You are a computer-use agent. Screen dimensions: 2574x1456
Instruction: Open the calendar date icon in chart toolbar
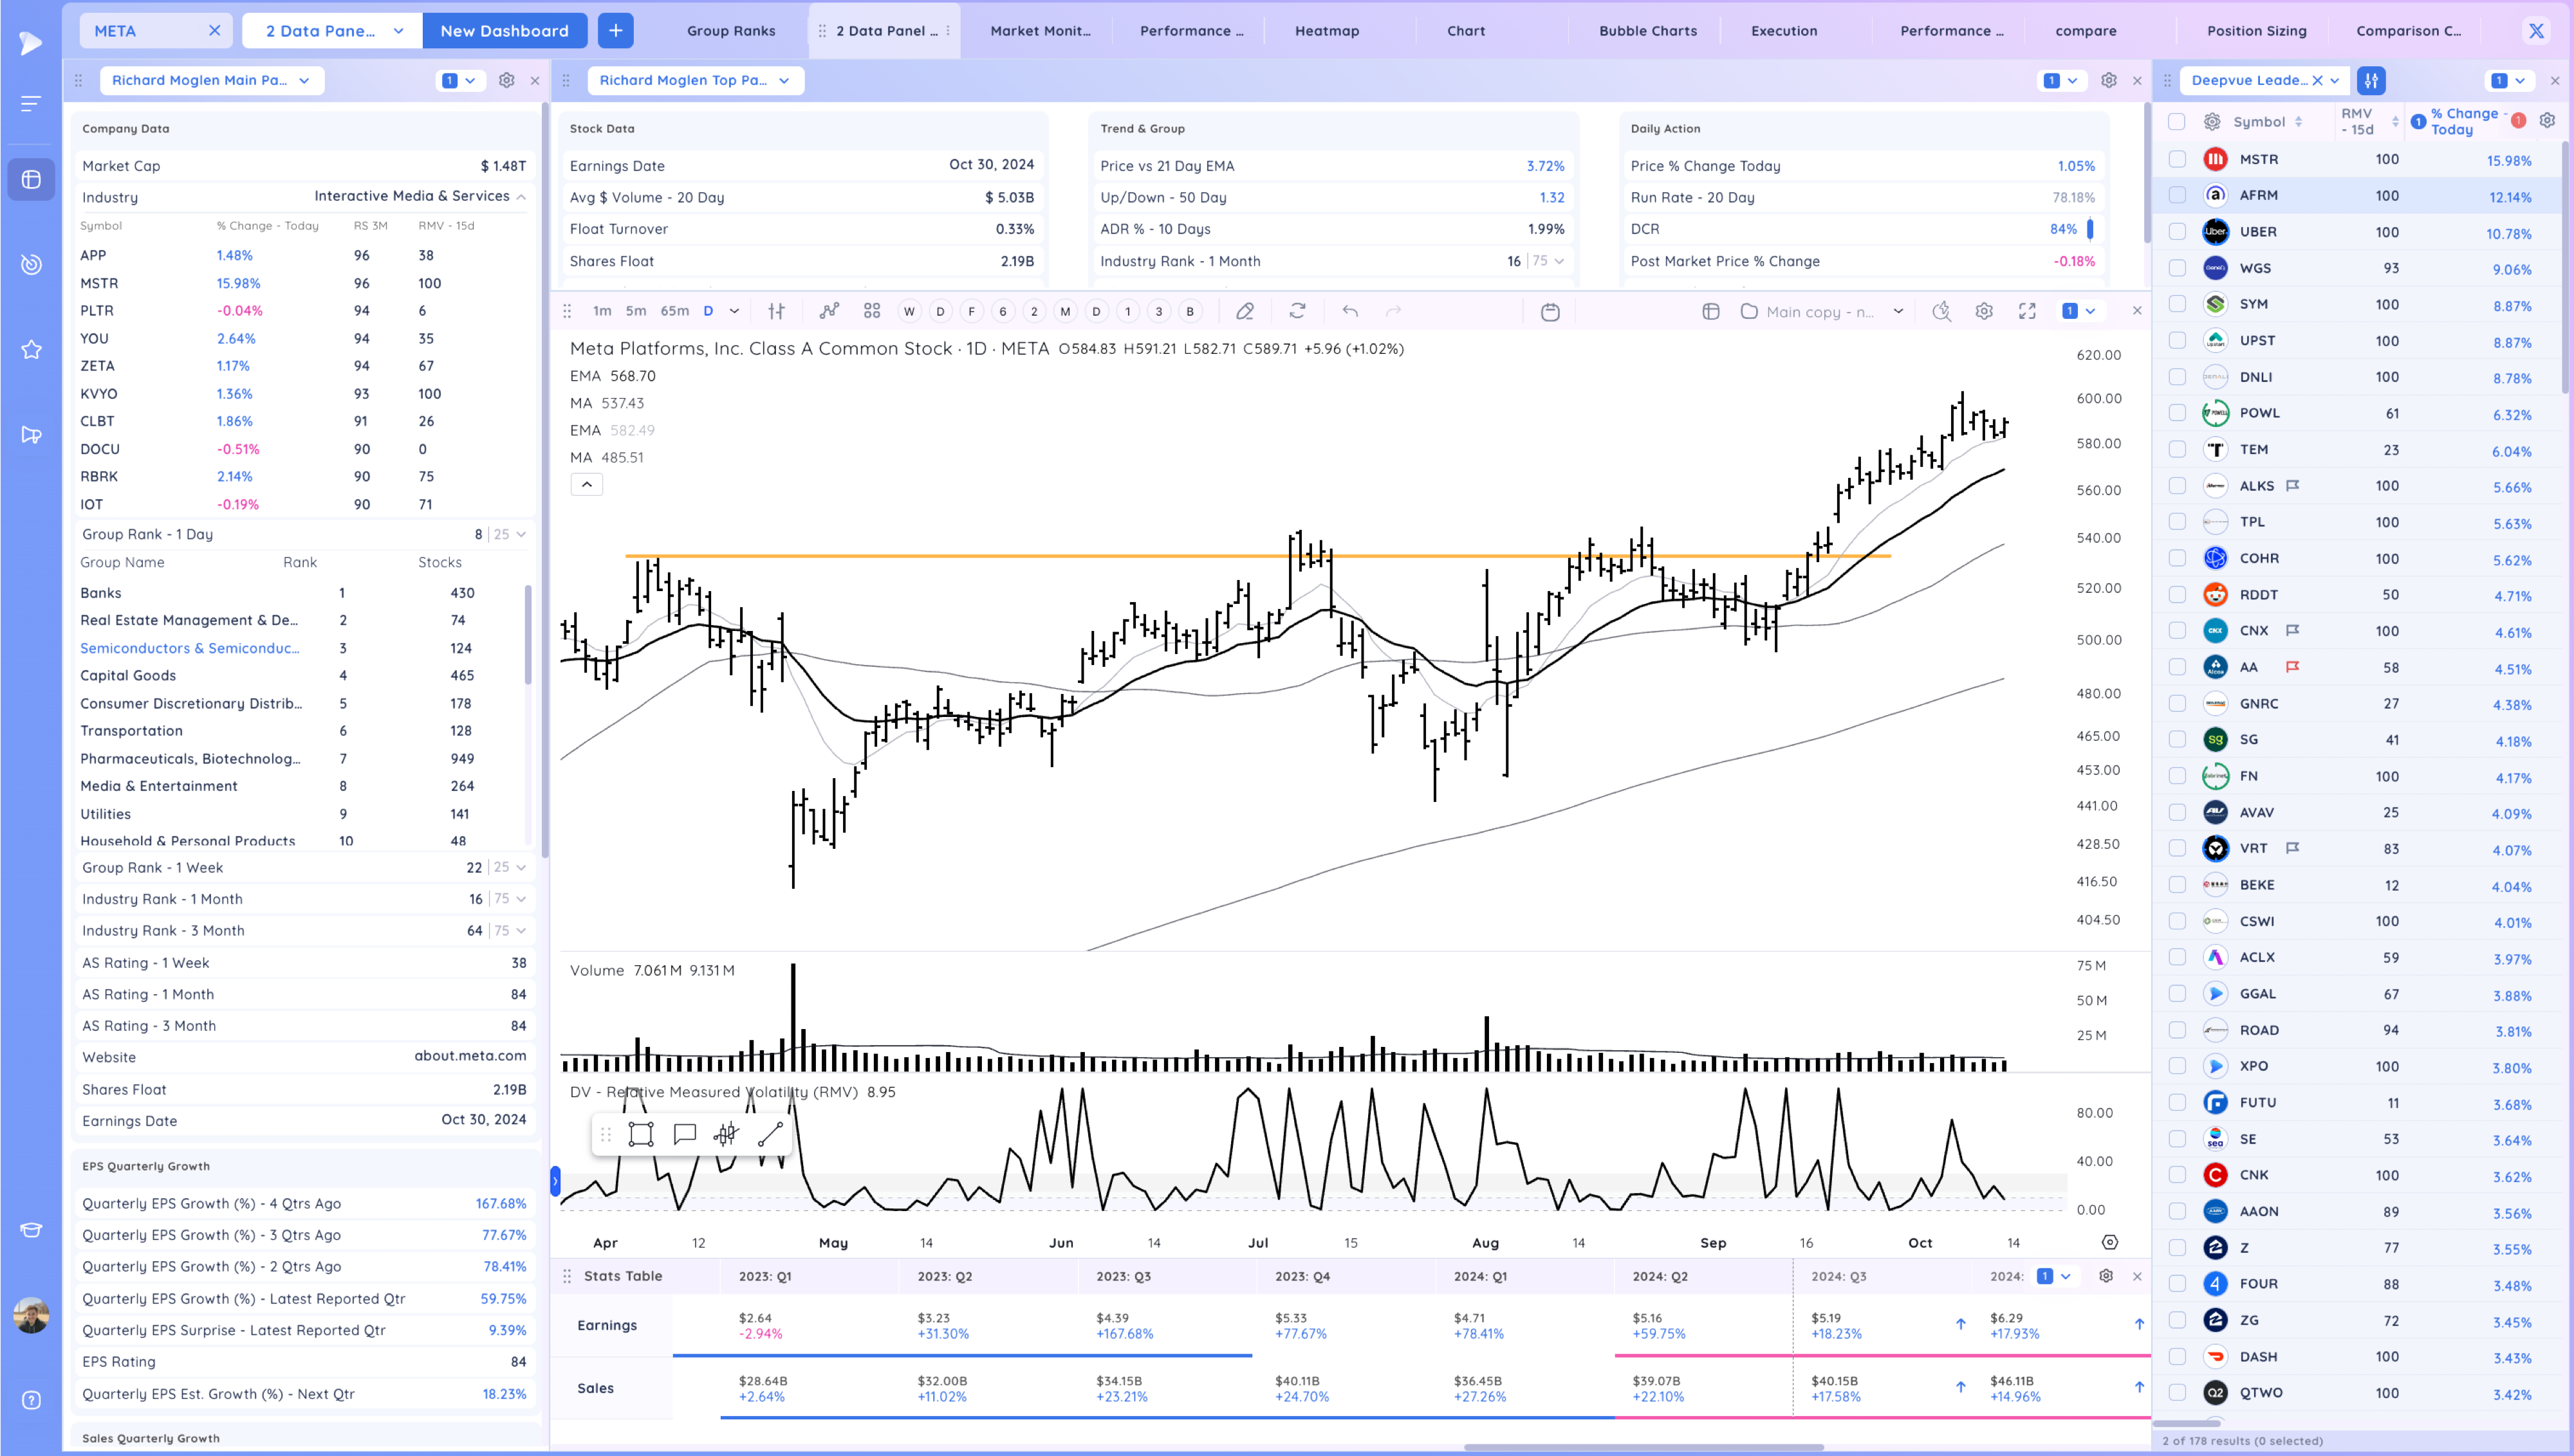pos(1550,312)
